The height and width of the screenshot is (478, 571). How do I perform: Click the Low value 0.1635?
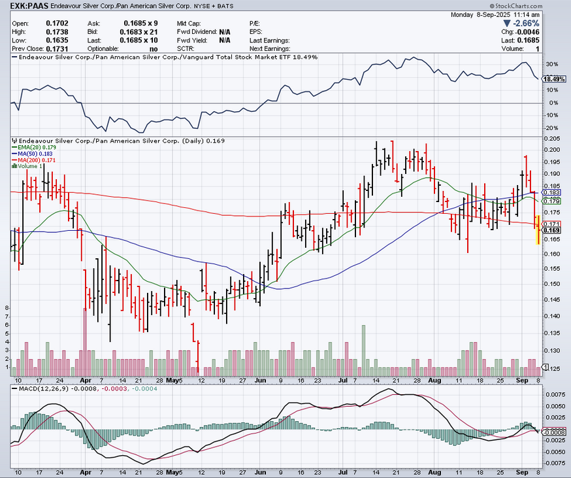coord(57,41)
